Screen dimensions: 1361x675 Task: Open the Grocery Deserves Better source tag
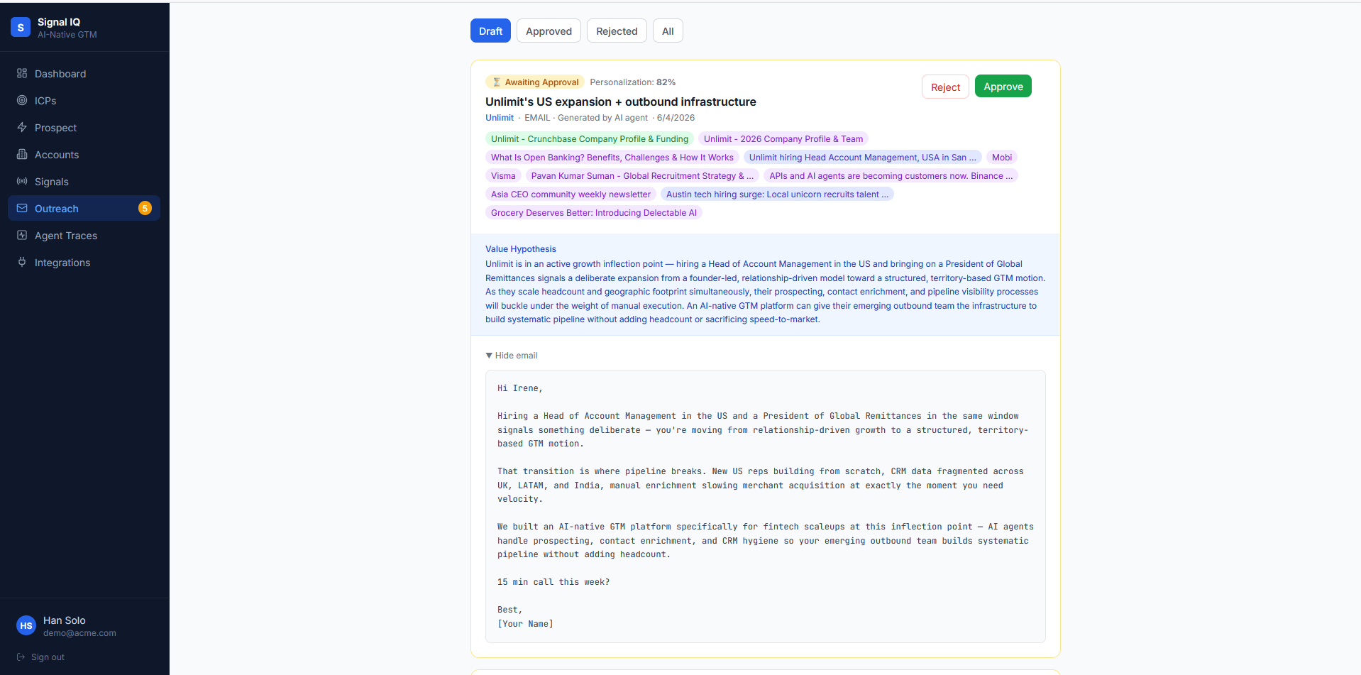[594, 213]
